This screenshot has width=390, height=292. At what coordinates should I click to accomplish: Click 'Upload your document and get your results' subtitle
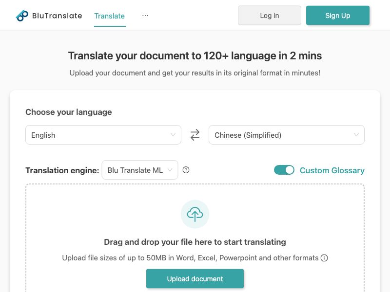click(195, 73)
